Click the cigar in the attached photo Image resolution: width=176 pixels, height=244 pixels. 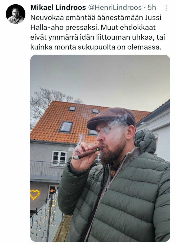88,153
